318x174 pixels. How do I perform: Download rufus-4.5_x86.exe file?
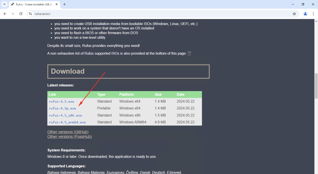[65, 115]
